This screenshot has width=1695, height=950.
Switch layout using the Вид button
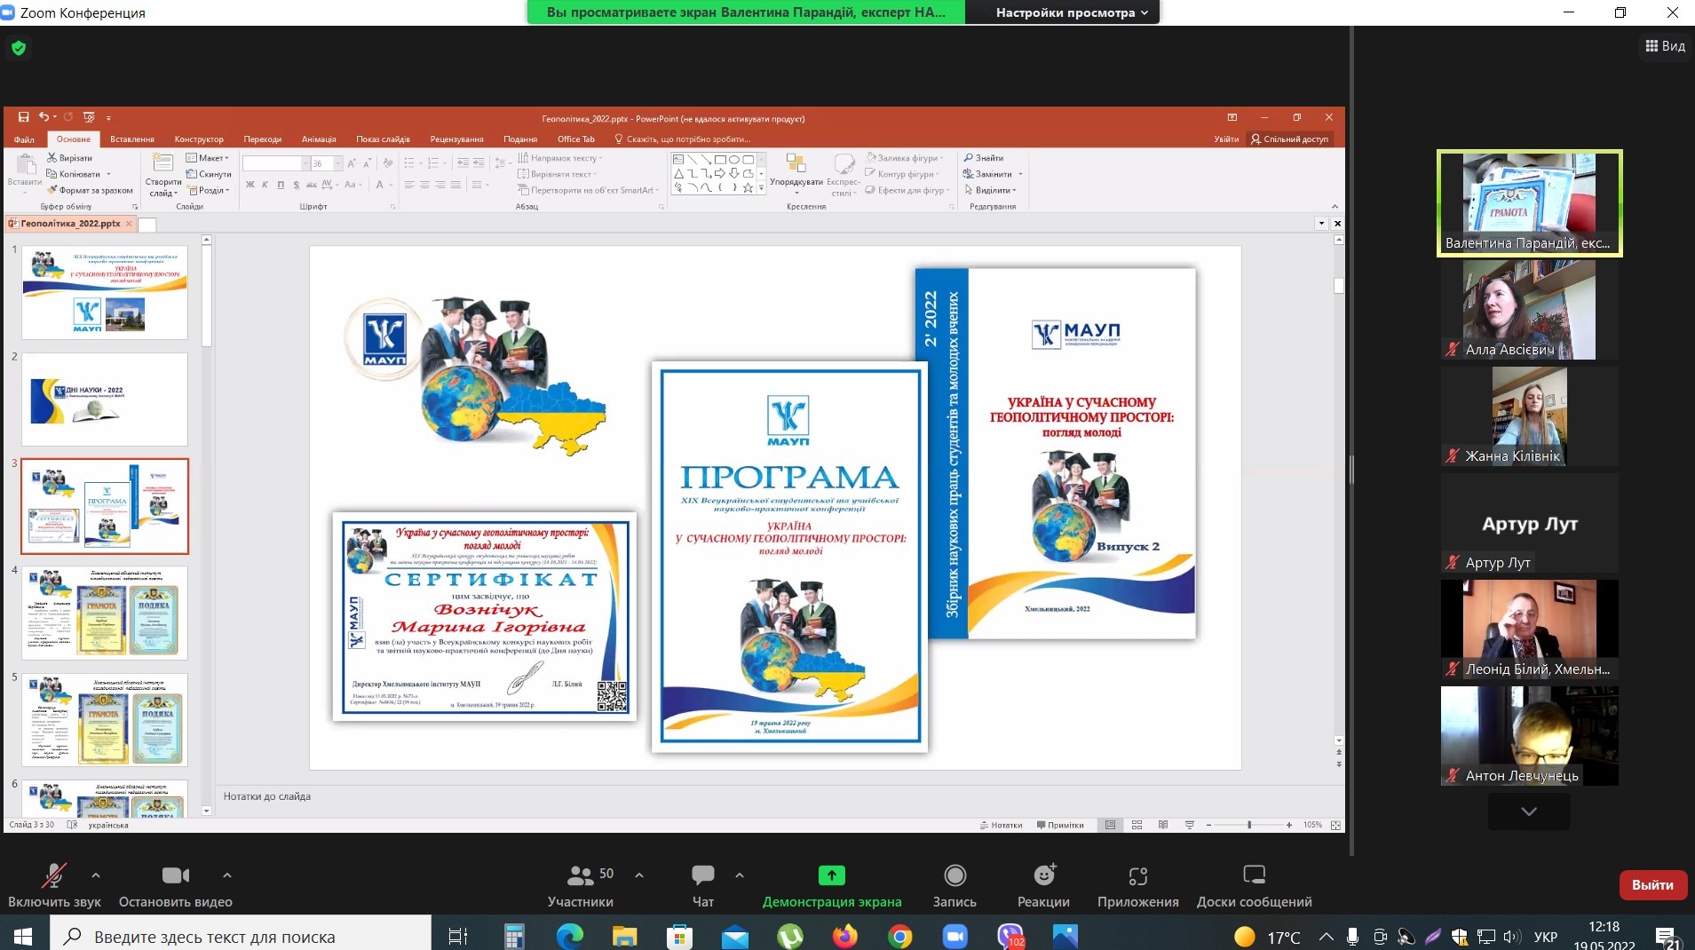[x=1665, y=46]
